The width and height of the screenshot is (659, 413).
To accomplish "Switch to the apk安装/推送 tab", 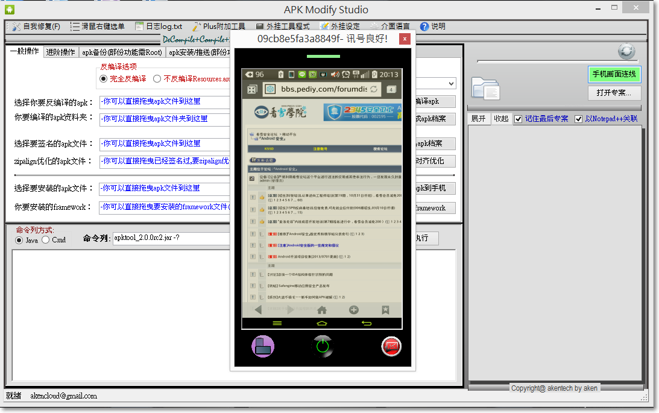I will [198, 52].
